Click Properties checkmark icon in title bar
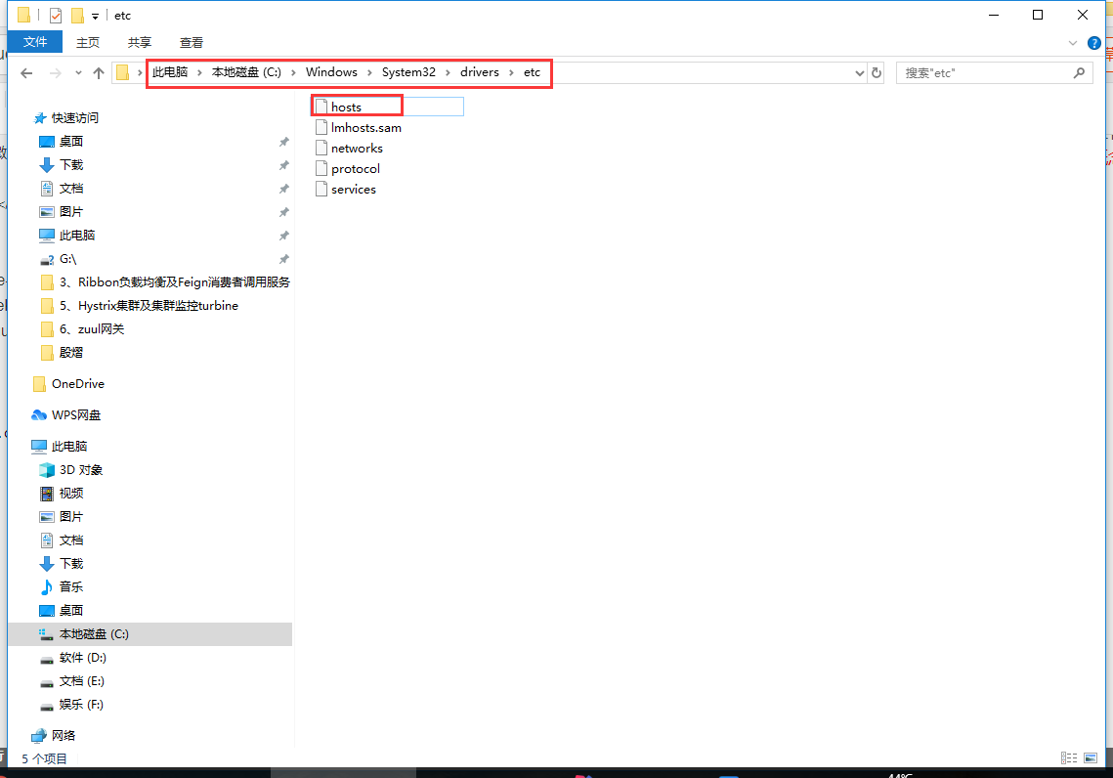 click(56, 15)
